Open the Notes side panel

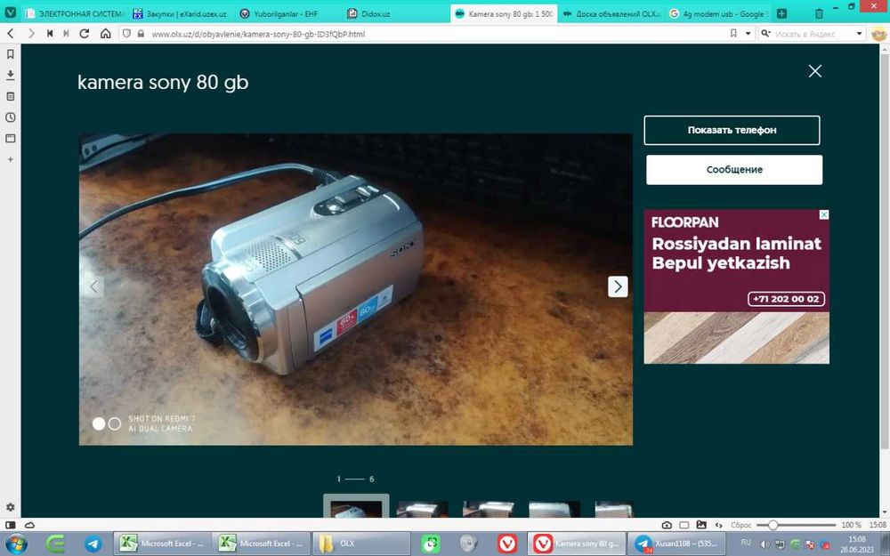pos(10,96)
